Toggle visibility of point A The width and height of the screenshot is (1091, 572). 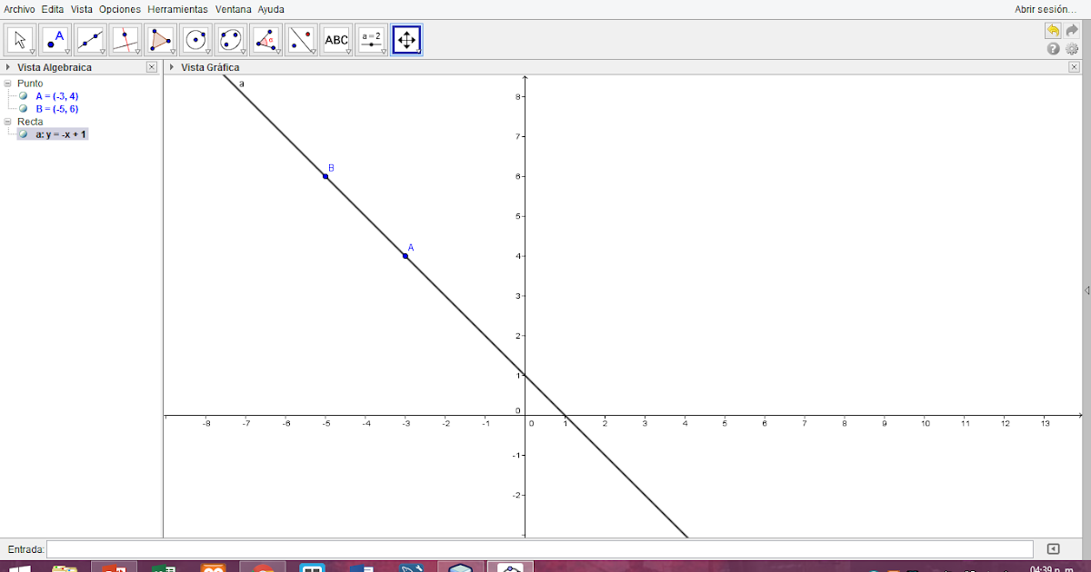[x=23, y=95]
